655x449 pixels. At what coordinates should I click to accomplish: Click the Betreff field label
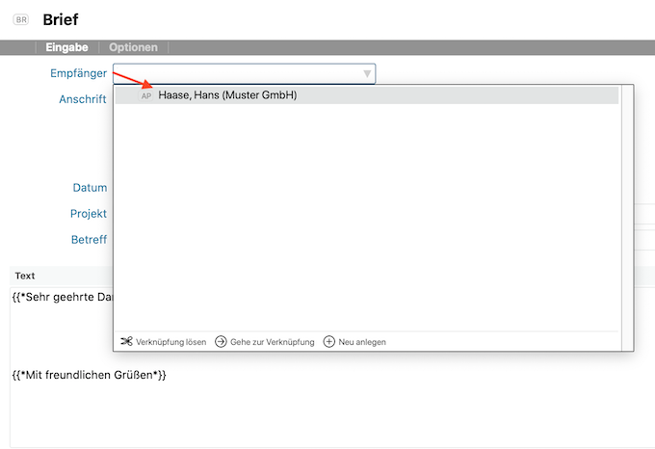(89, 240)
